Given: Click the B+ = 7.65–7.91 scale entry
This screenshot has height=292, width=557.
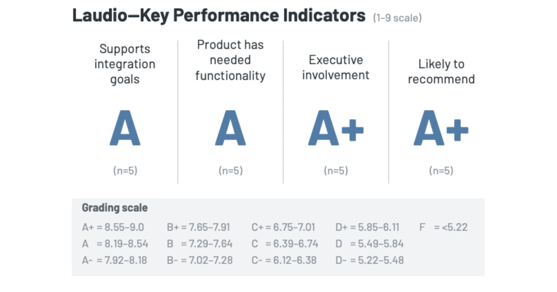Looking at the screenshot, I should point(198,227).
